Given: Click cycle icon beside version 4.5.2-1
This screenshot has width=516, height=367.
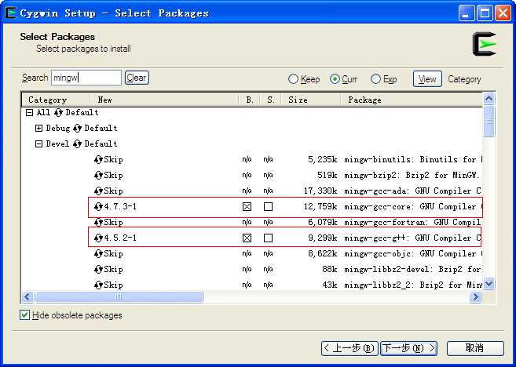Looking at the screenshot, I should tap(98, 238).
